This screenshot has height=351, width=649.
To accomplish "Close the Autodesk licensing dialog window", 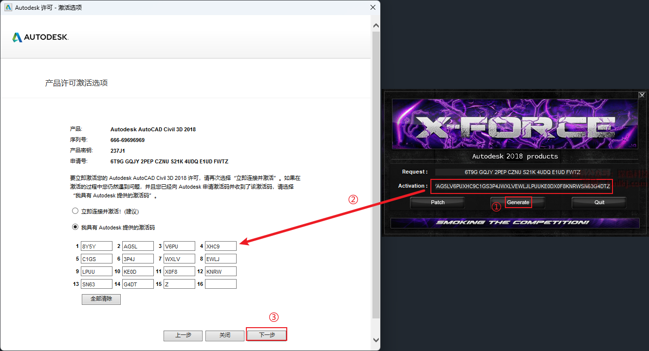I will pos(372,7).
